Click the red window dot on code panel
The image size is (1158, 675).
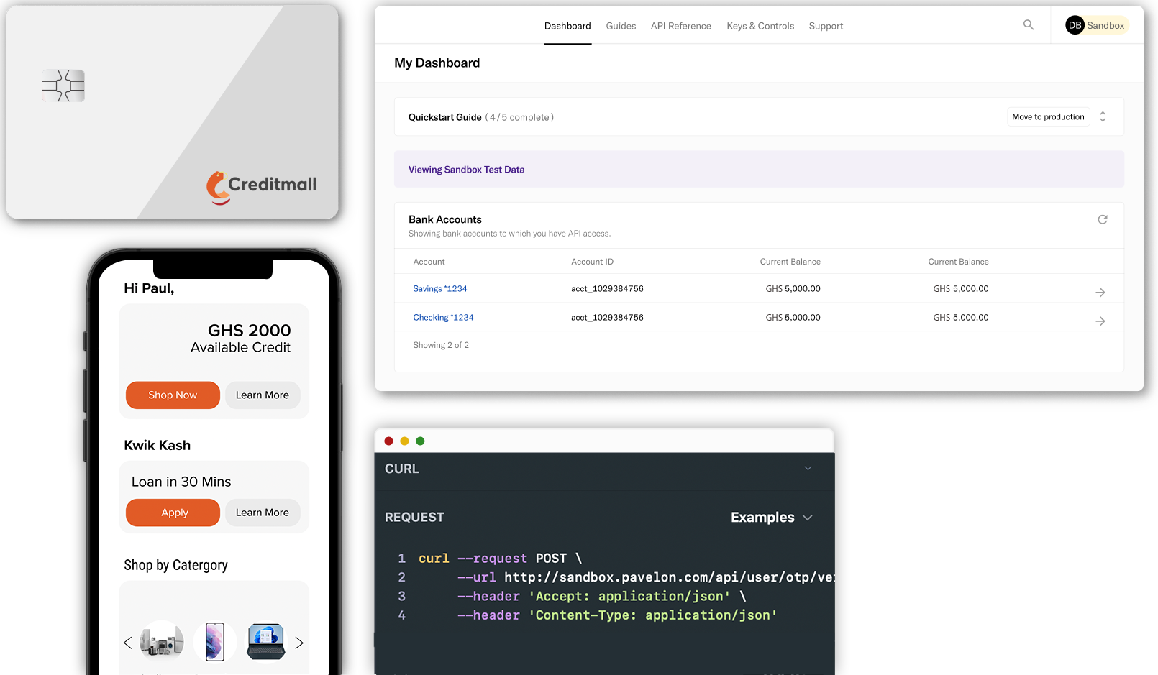(389, 441)
